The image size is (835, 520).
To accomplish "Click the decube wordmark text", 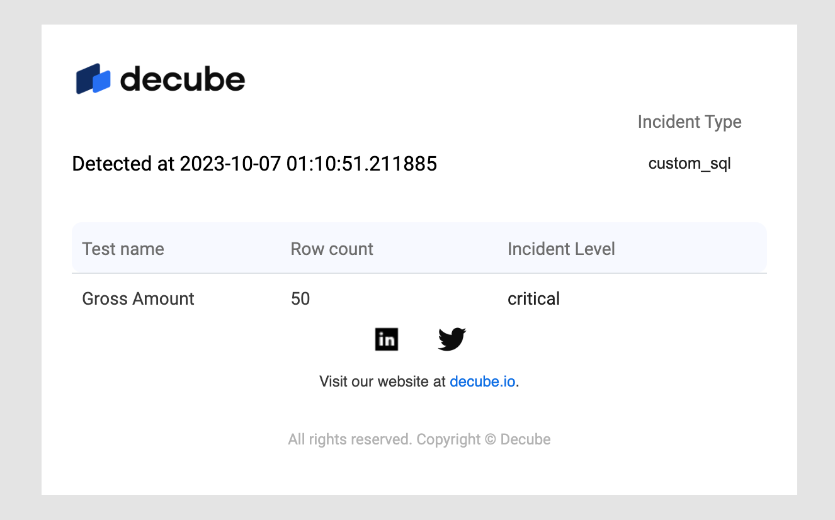I will tap(182, 80).
